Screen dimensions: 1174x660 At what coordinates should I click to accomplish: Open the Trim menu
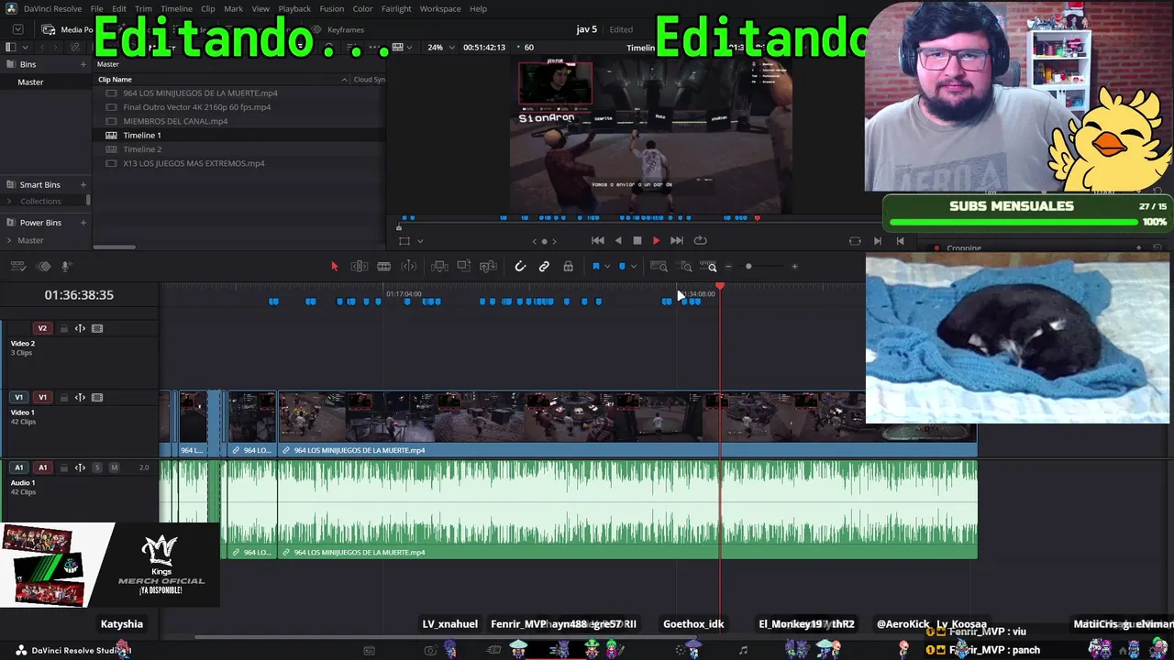(x=143, y=9)
